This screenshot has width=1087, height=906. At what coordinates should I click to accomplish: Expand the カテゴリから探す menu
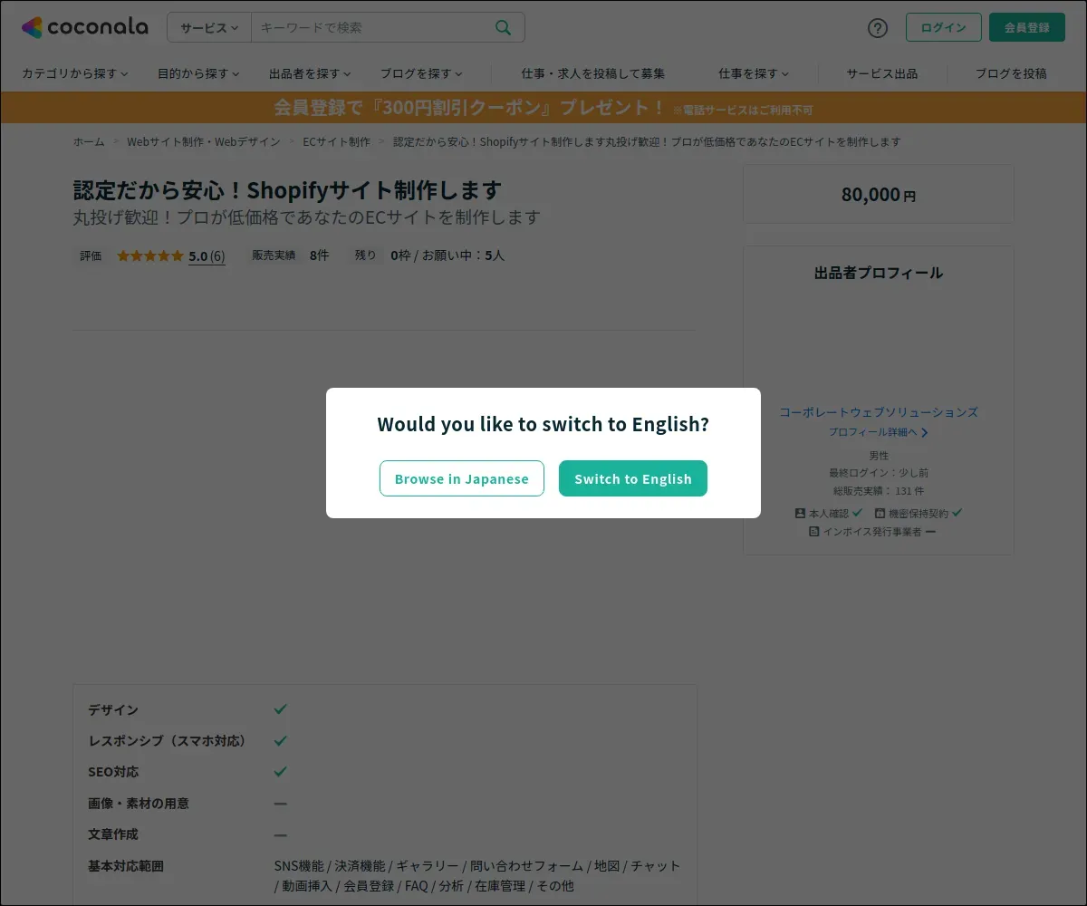pyautogui.click(x=75, y=73)
